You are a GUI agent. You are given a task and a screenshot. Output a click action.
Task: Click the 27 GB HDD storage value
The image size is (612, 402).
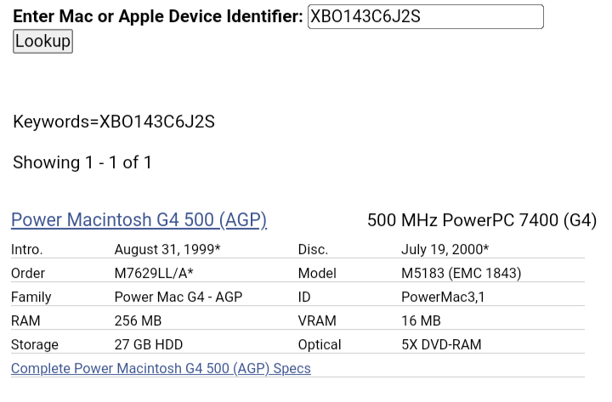click(148, 344)
